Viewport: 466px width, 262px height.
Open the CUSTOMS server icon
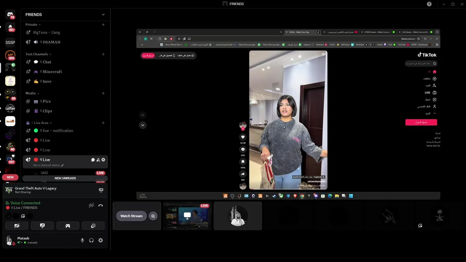(10, 108)
